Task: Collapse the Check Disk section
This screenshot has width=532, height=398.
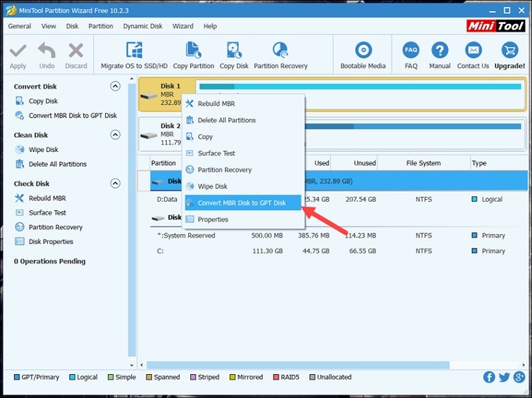Action: pos(116,184)
